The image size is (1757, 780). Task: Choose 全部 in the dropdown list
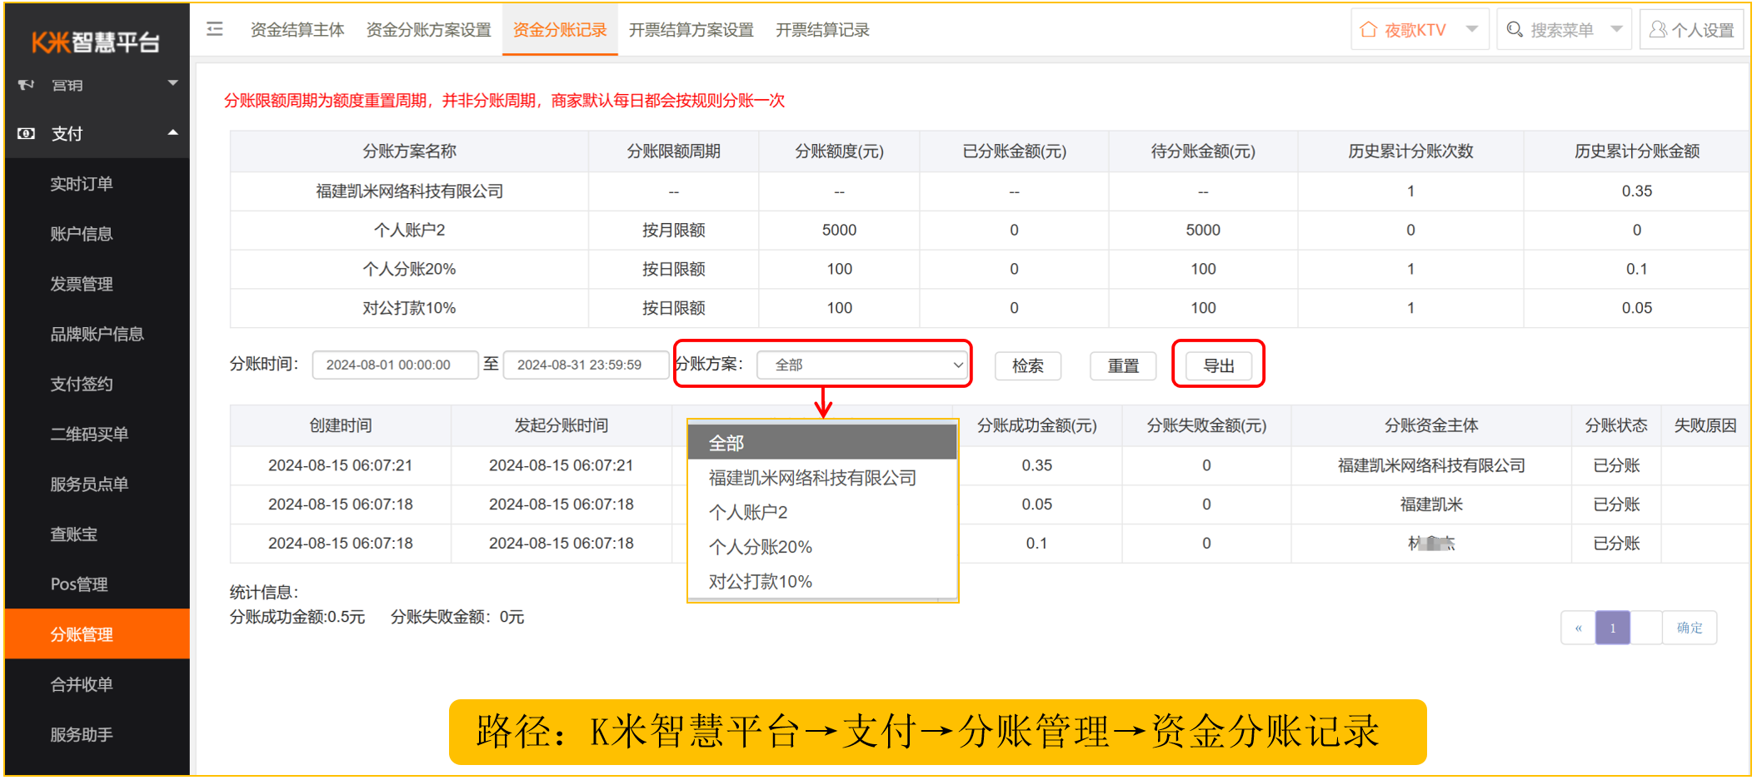(822, 443)
